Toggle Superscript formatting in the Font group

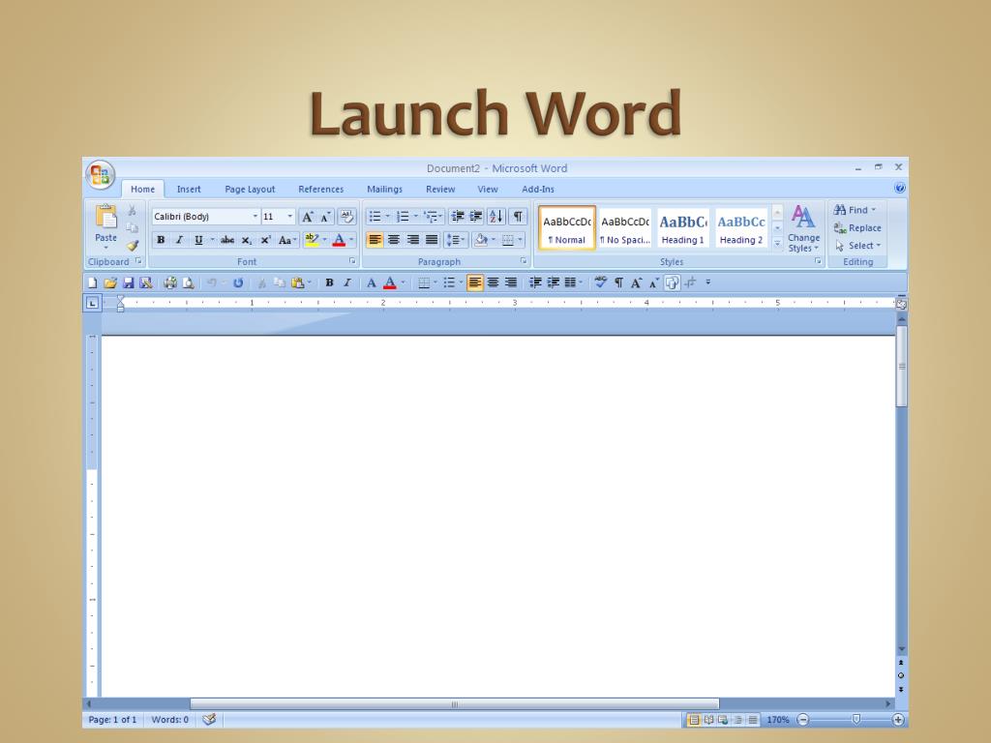point(265,240)
